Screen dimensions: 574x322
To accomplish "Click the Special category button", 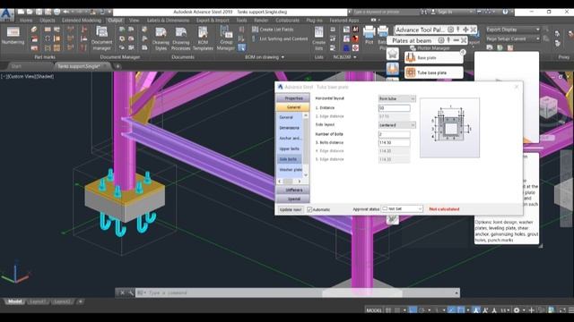I will point(293,199).
